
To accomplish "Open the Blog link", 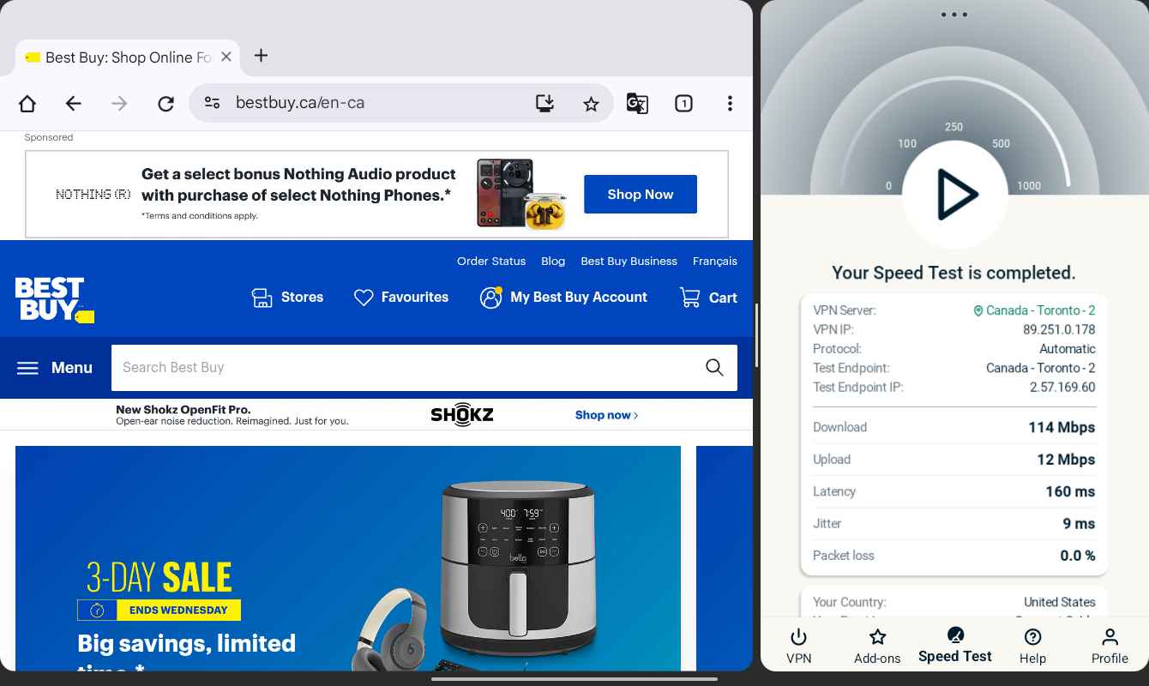I will 553,262.
